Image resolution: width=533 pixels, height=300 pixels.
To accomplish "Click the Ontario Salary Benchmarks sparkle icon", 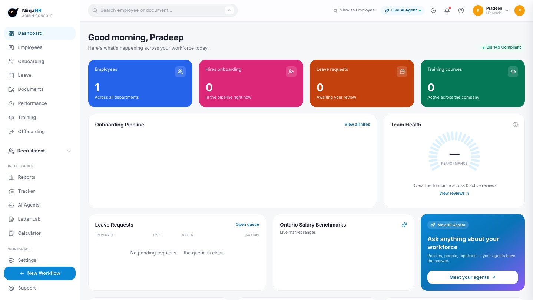I will (x=404, y=225).
